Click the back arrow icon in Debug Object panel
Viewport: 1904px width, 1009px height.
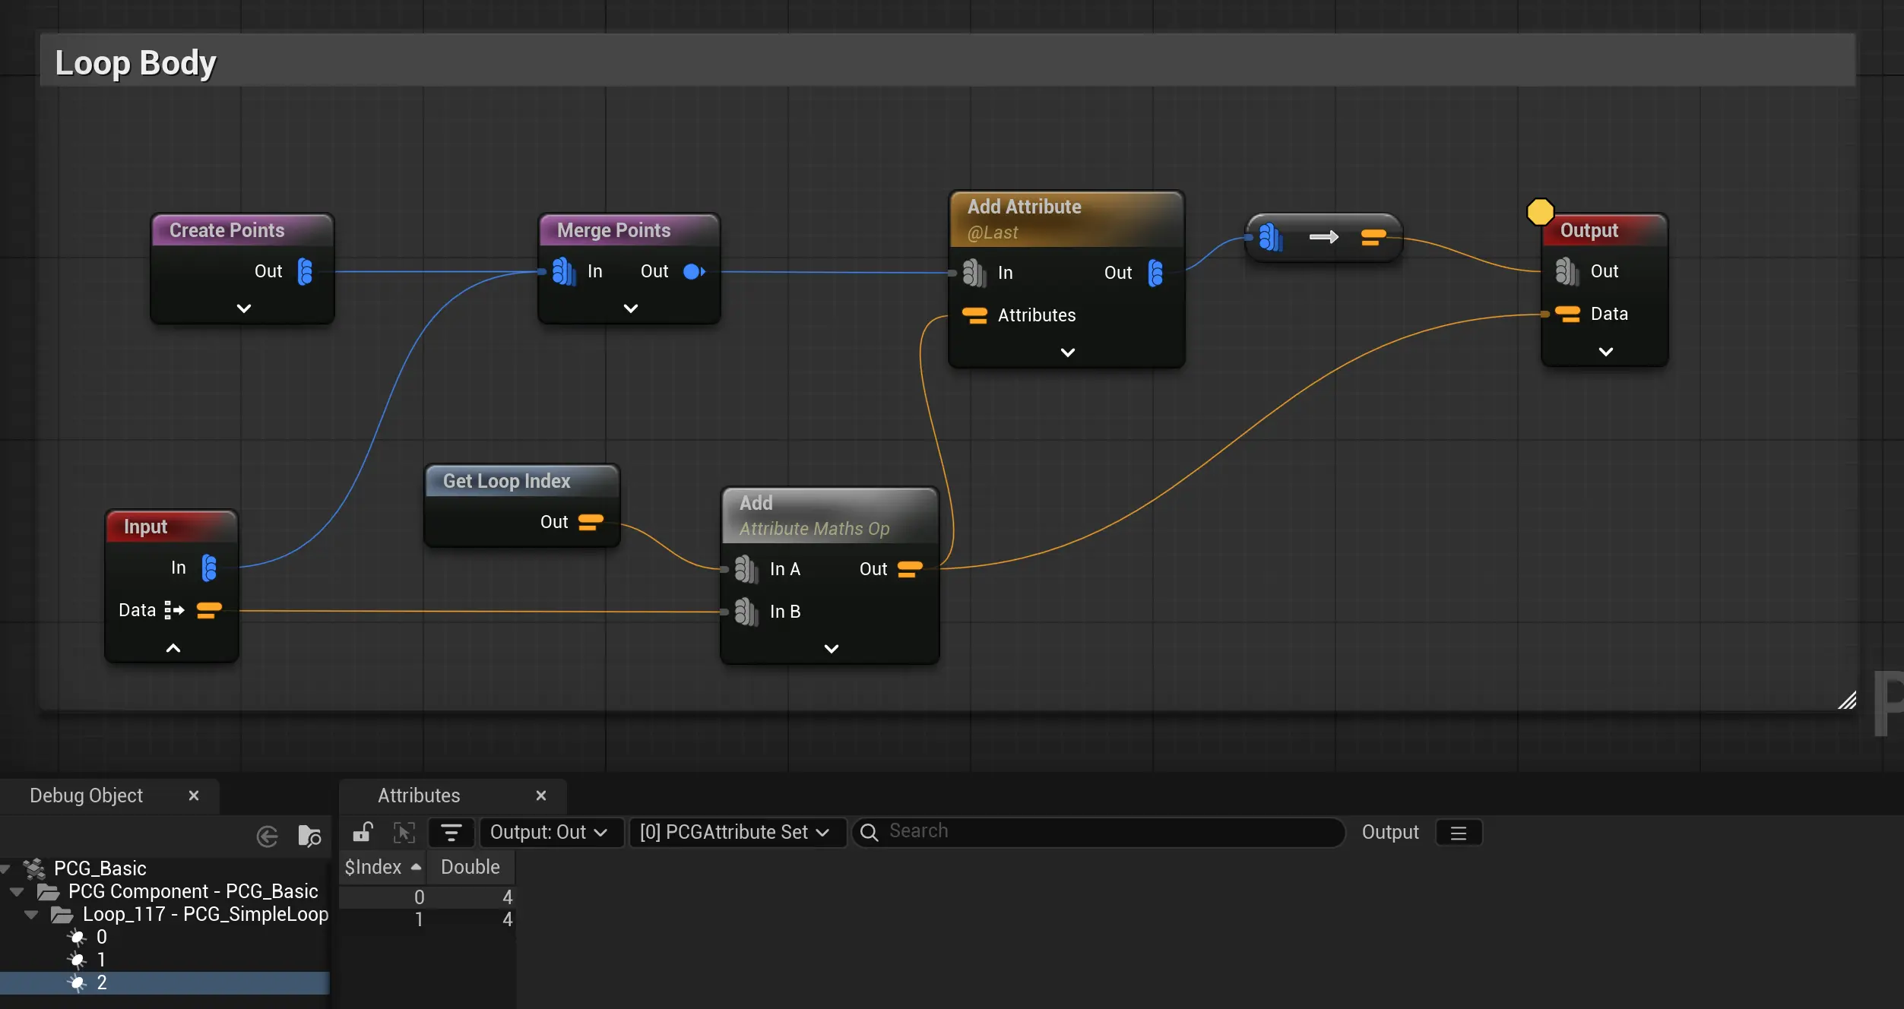(267, 837)
